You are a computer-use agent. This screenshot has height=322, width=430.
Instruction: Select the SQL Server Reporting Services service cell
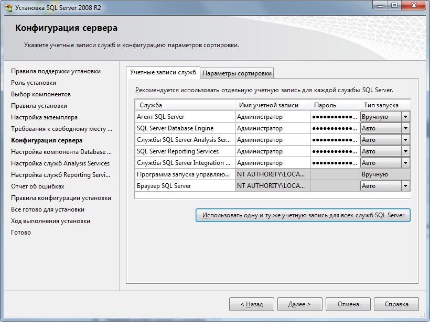(x=185, y=151)
